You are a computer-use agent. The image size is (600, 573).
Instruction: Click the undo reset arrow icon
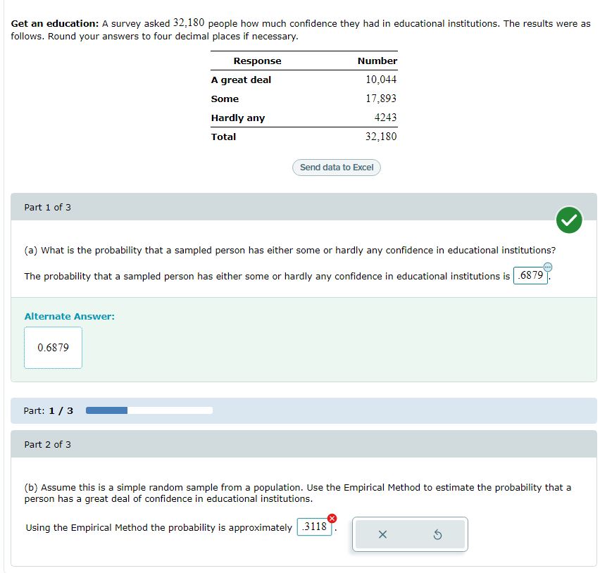[437, 534]
